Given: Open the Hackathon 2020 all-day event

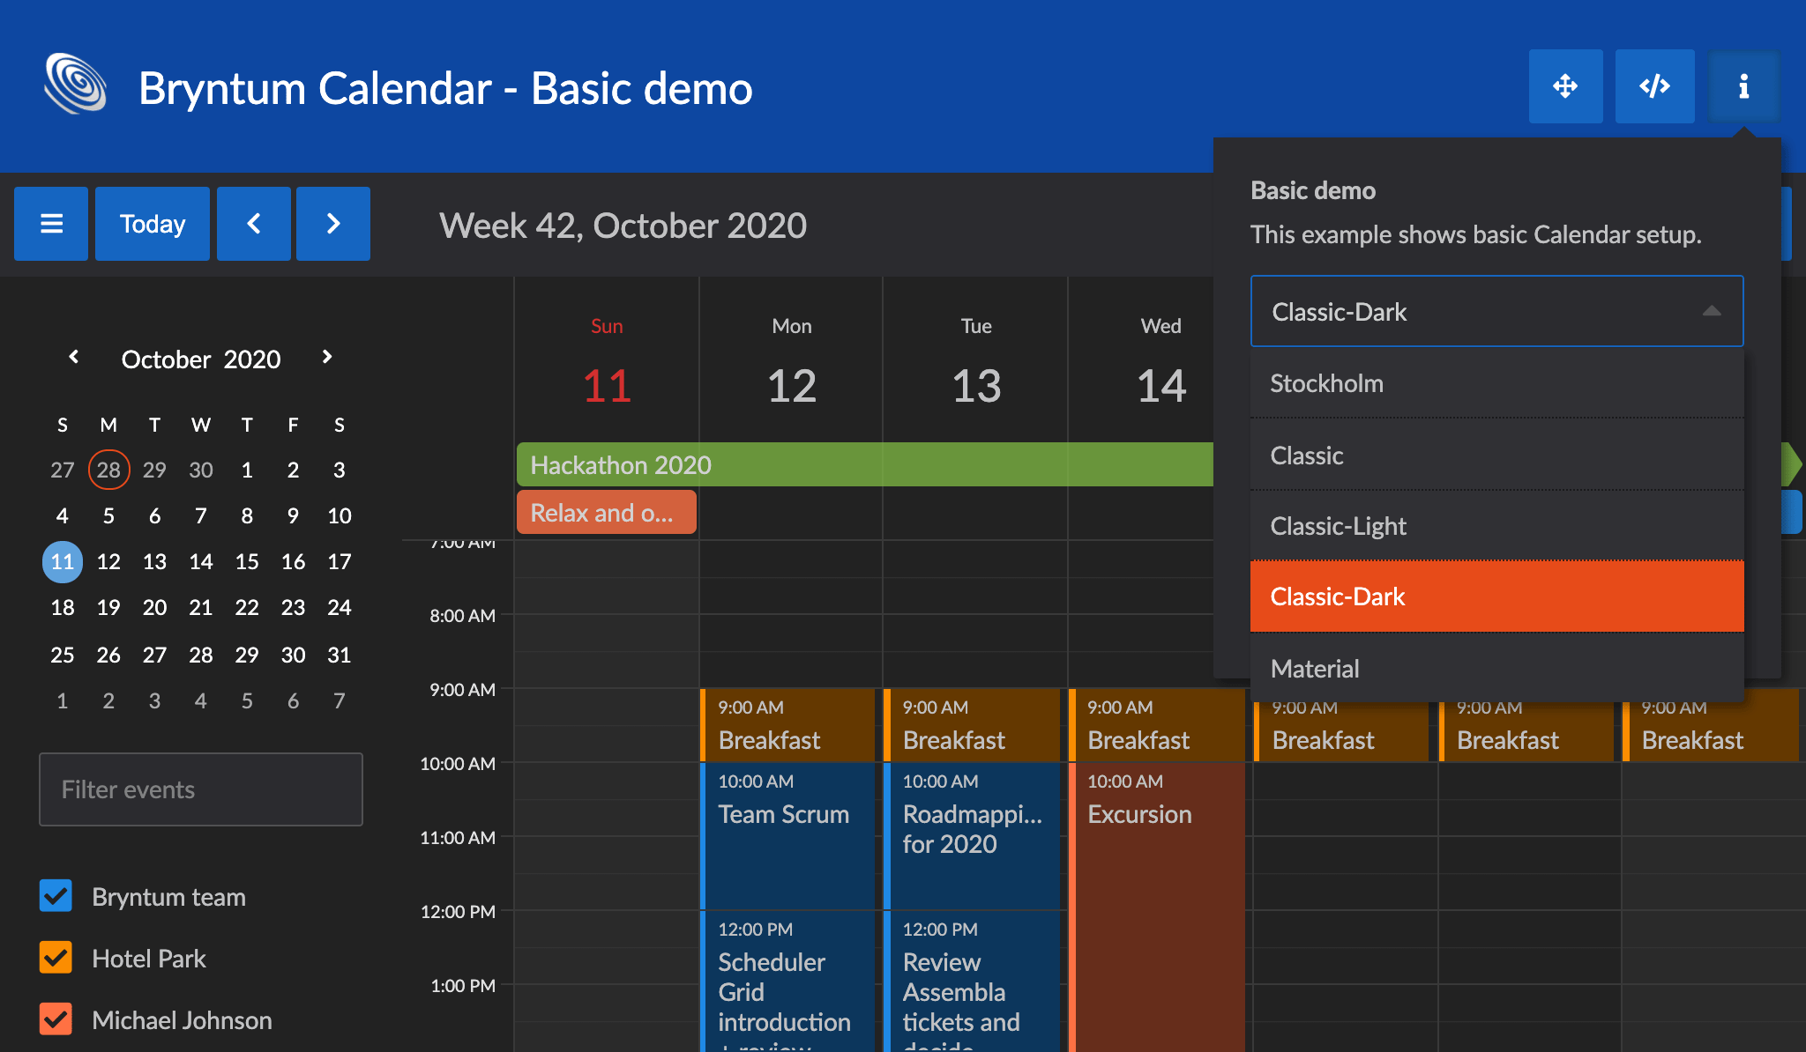Looking at the screenshot, I should (x=865, y=464).
